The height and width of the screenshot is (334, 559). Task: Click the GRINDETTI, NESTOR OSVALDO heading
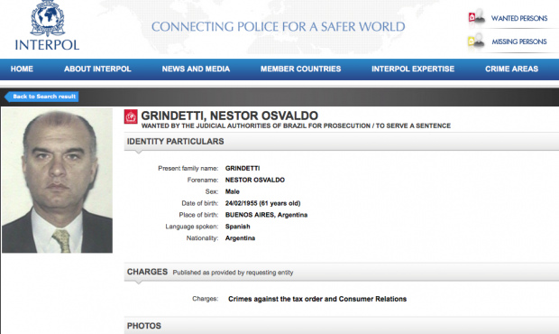pos(229,116)
